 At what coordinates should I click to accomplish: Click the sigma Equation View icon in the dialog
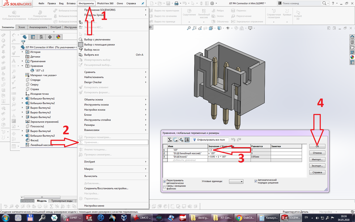(169, 139)
